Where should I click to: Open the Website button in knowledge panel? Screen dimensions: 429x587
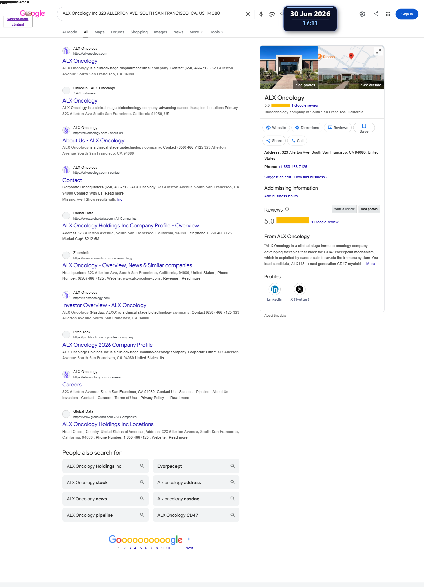(x=276, y=128)
